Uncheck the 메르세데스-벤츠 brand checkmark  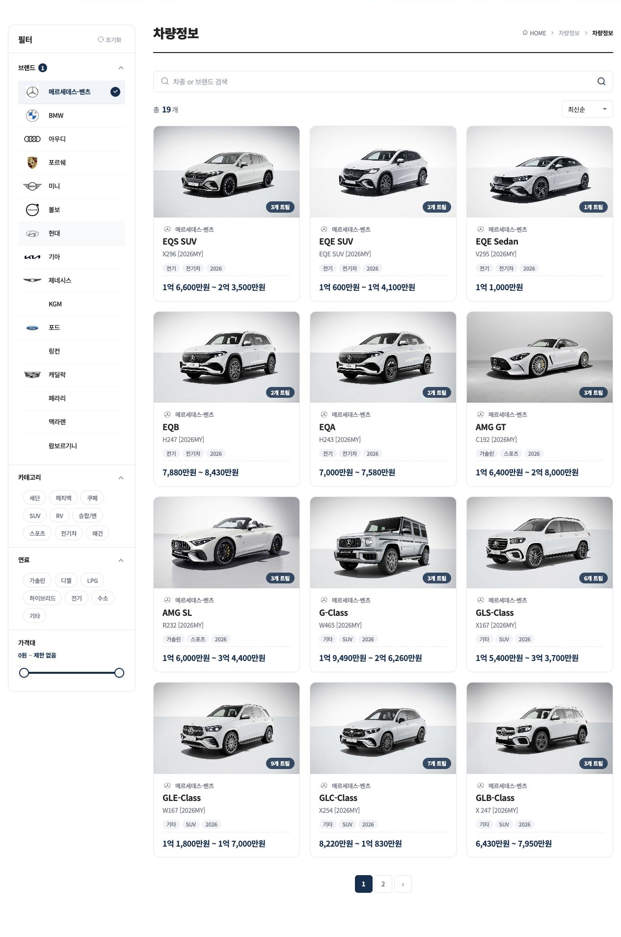(115, 92)
